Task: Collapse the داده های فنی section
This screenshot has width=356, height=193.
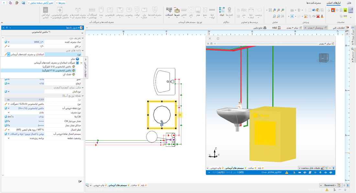Action: (83, 50)
